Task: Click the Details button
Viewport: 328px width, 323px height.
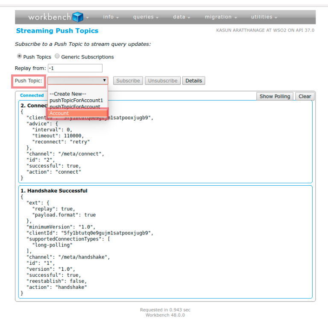Action: pyautogui.click(x=194, y=81)
